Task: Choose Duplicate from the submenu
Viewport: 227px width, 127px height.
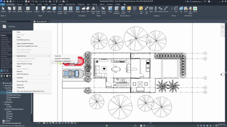Action: pos(58,56)
